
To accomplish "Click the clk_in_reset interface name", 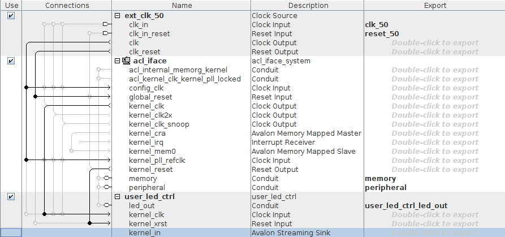I will [x=149, y=34].
